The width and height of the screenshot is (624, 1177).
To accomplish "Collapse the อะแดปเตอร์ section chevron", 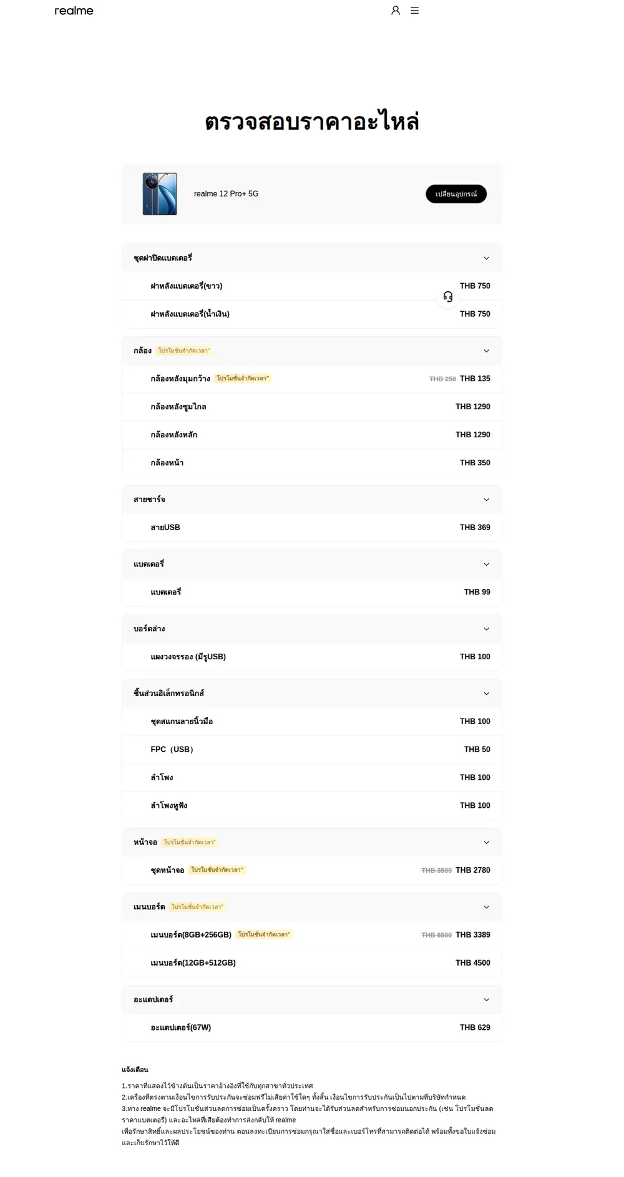I will (487, 1000).
